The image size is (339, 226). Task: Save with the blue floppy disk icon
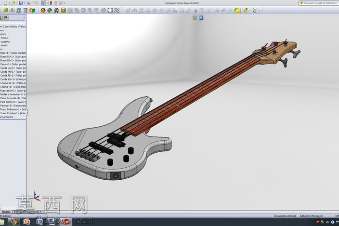tap(21, 3)
